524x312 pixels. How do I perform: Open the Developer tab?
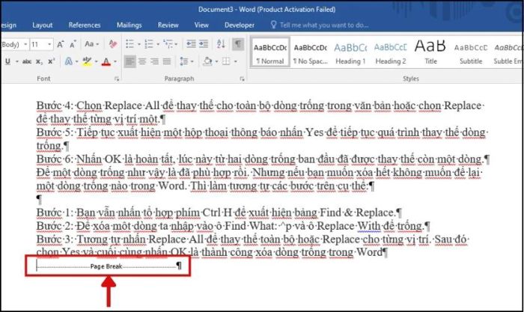[240, 25]
